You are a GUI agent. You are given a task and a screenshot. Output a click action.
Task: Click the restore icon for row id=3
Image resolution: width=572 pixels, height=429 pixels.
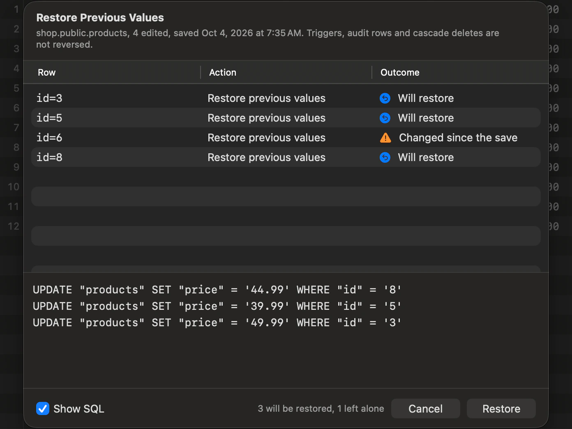385,98
